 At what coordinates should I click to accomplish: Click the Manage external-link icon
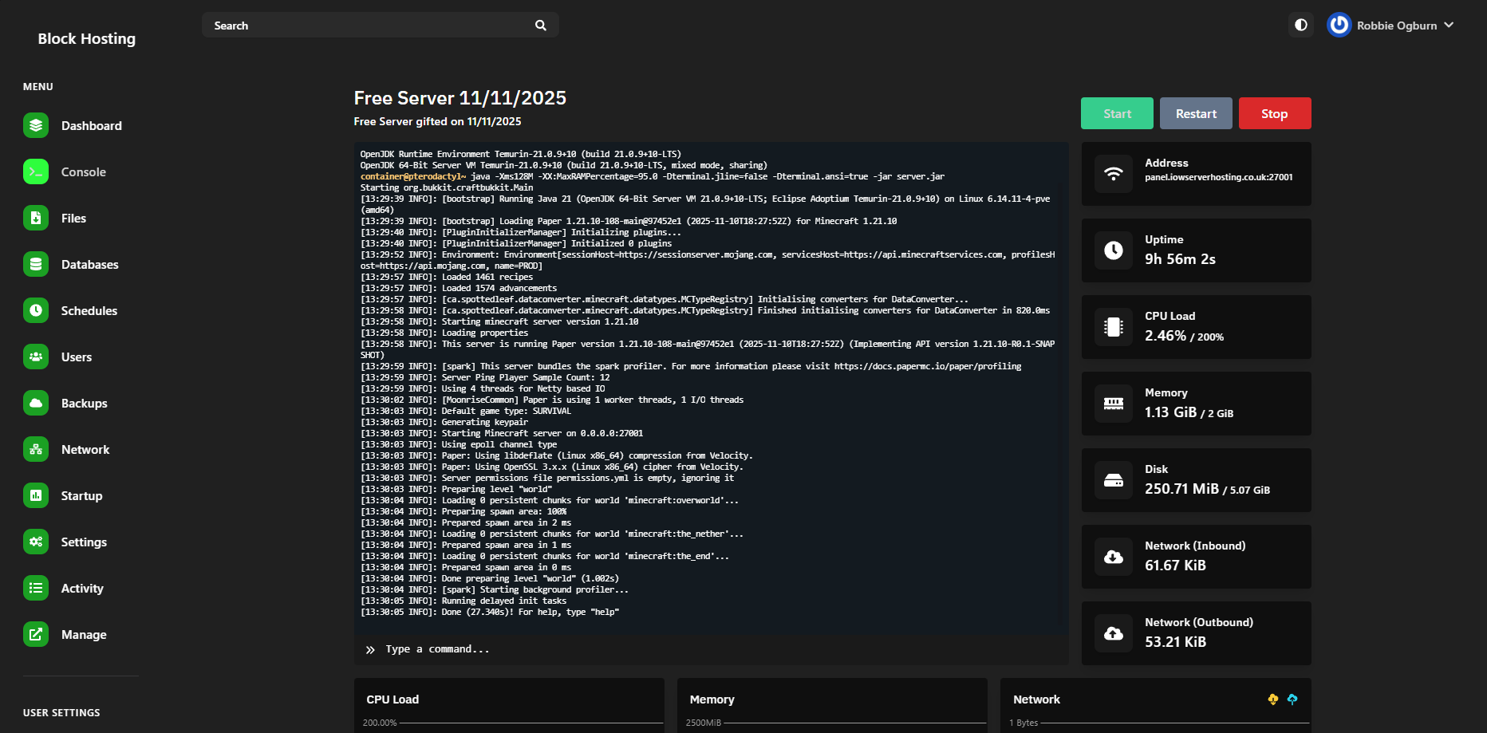click(36, 634)
